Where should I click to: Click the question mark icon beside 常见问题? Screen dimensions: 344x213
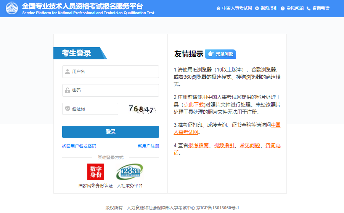click(x=282, y=8)
